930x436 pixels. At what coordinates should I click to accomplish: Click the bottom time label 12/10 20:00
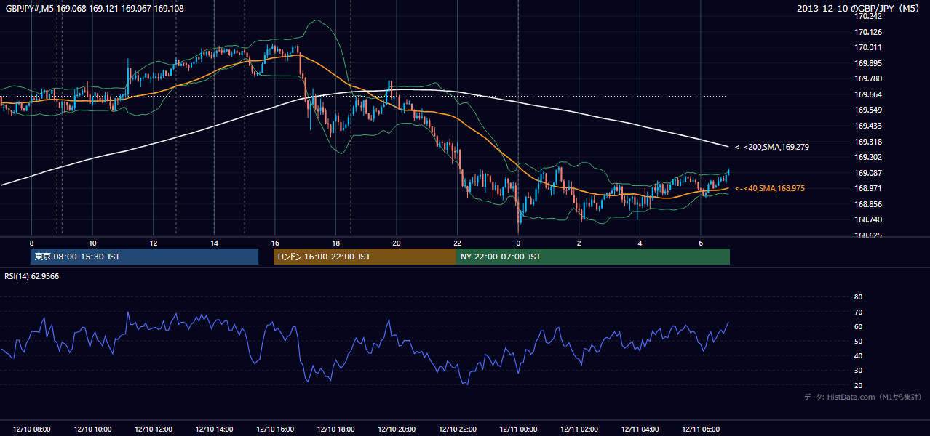396,429
